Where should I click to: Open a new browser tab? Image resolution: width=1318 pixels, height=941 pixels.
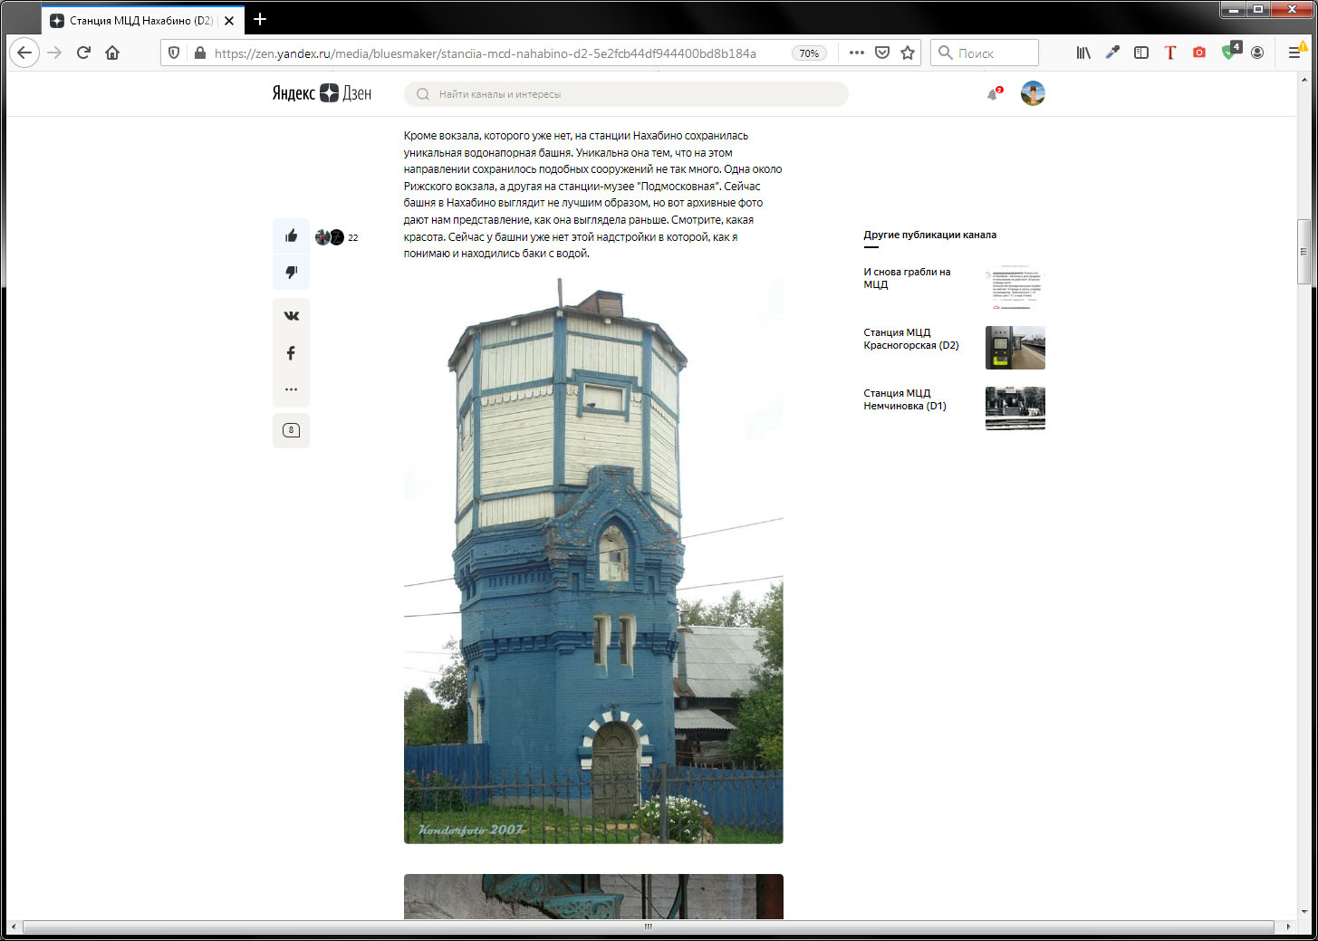(x=260, y=19)
